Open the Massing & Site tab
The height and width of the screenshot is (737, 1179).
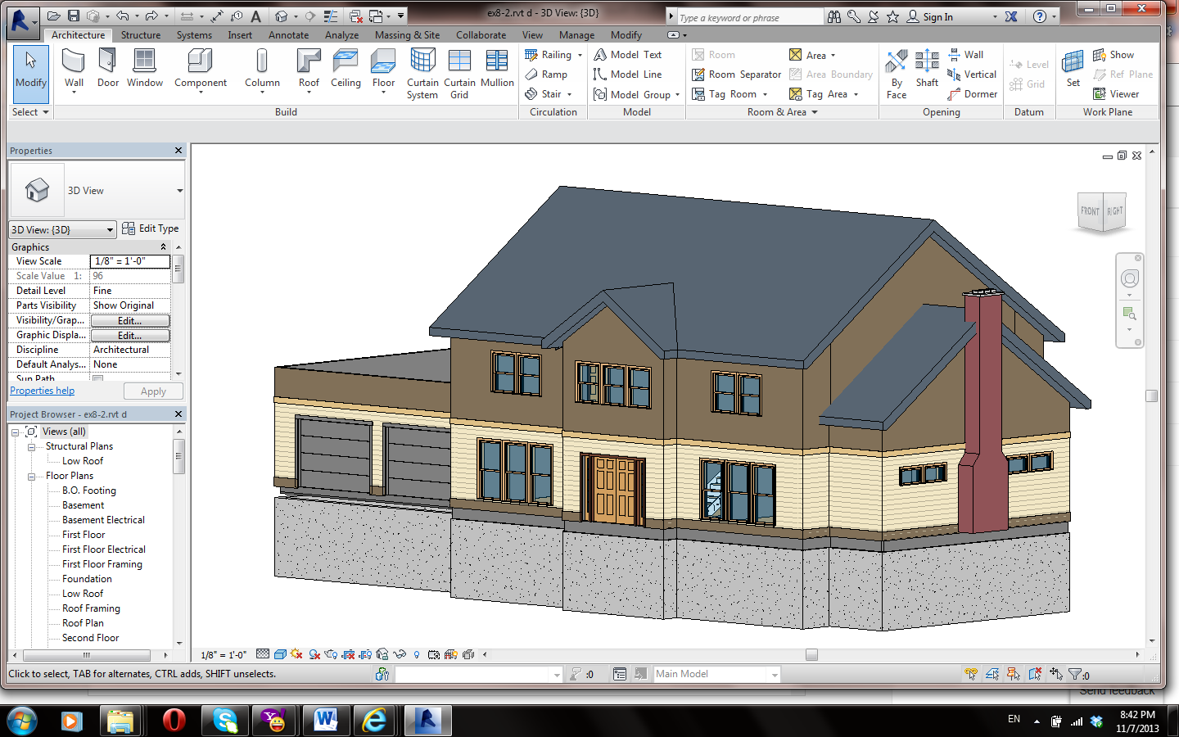(x=407, y=35)
